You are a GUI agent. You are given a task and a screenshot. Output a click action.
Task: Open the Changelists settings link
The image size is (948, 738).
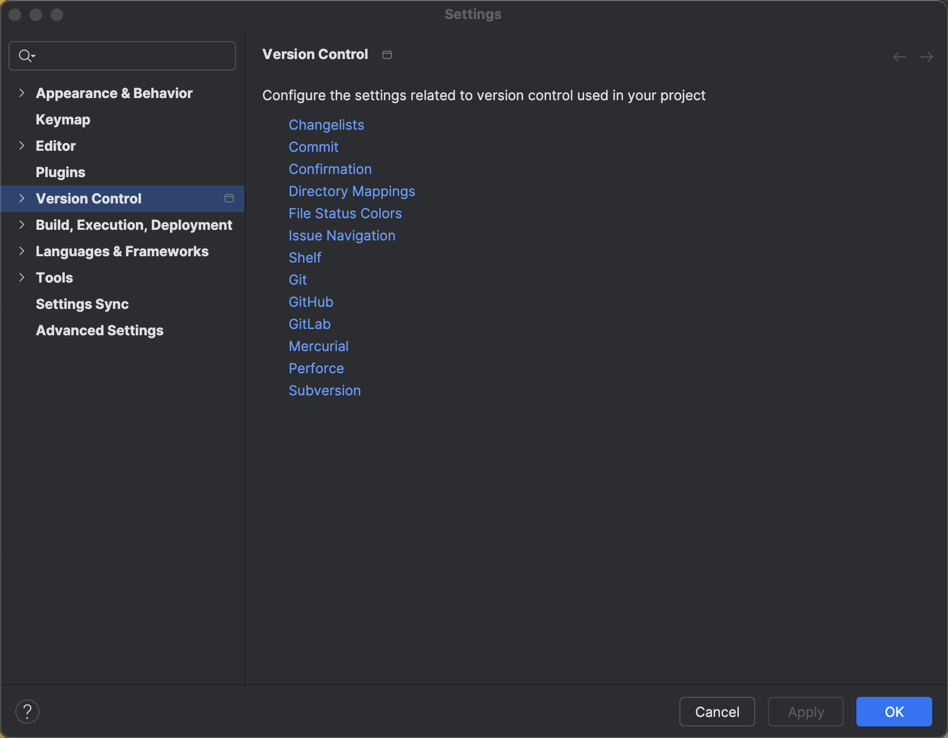pyautogui.click(x=327, y=125)
